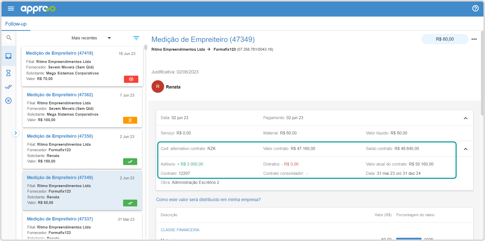Click the Formafix123 supplier name in header
The width and height of the screenshot is (485, 241).
coord(225,49)
